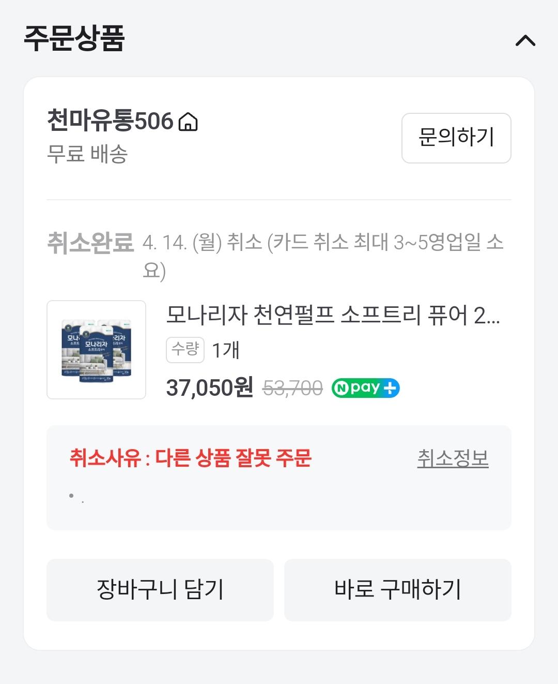View 취소정보 details link

click(453, 458)
